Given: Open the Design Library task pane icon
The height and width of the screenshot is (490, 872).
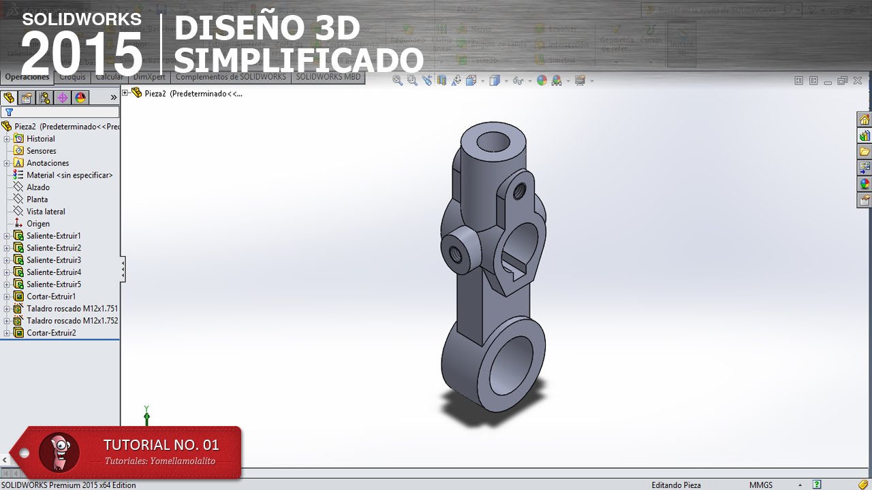Looking at the screenshot, I should 865,135.
